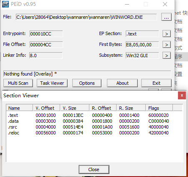This screenshot has height=177, width=188.
Task: Select the .text section row
Action: (94, 115)
